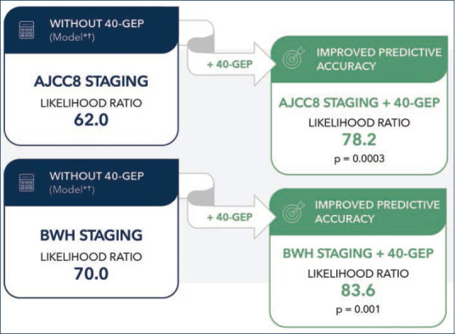The height and width of the screenshot is (334, 455).
Task: Click the p = 0.001 text
Action: pos(357,309)
